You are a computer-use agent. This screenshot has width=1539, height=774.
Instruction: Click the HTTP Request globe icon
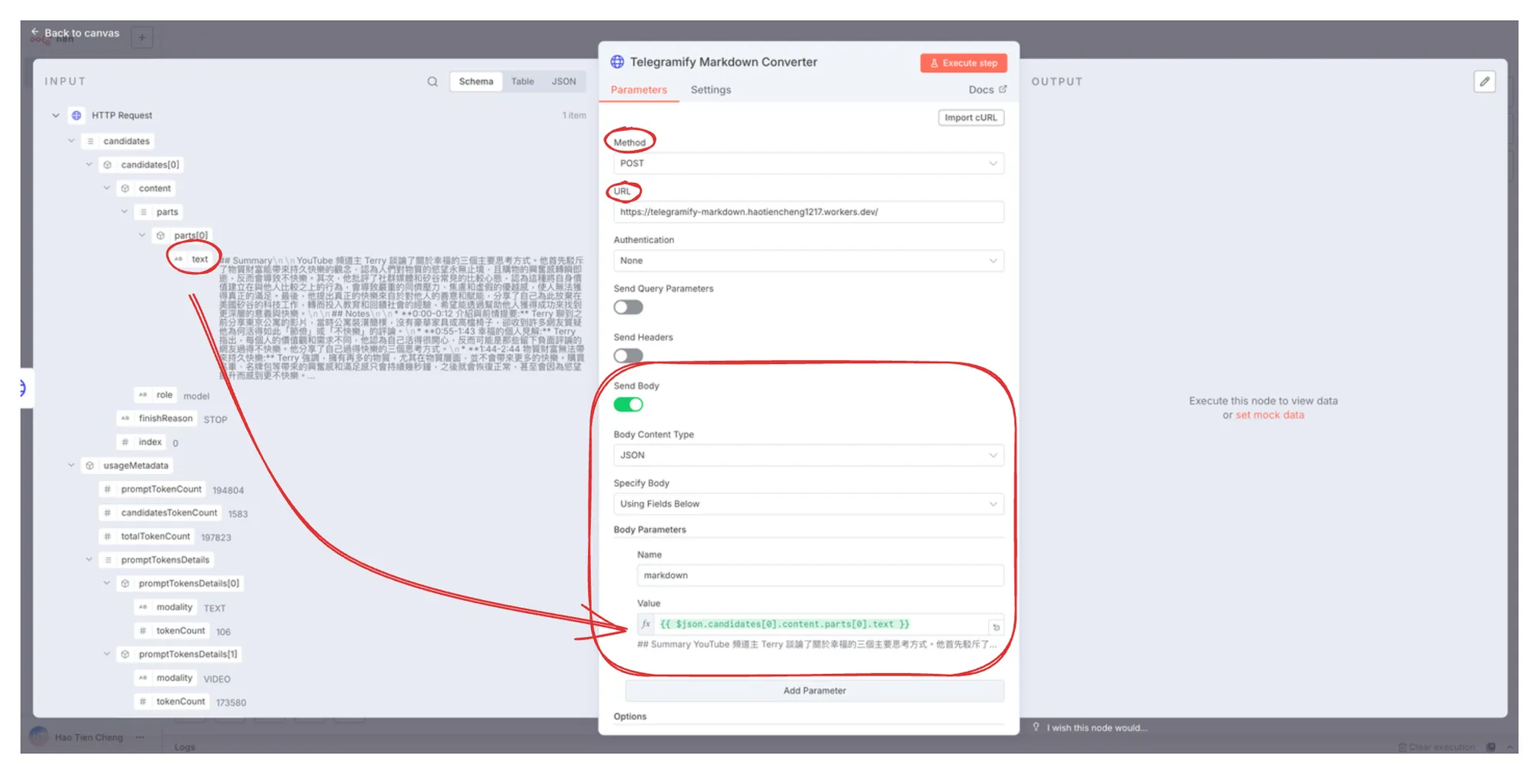point(77,115)
